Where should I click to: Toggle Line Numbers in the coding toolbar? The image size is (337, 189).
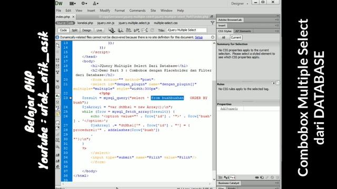(x=57, y=96)
